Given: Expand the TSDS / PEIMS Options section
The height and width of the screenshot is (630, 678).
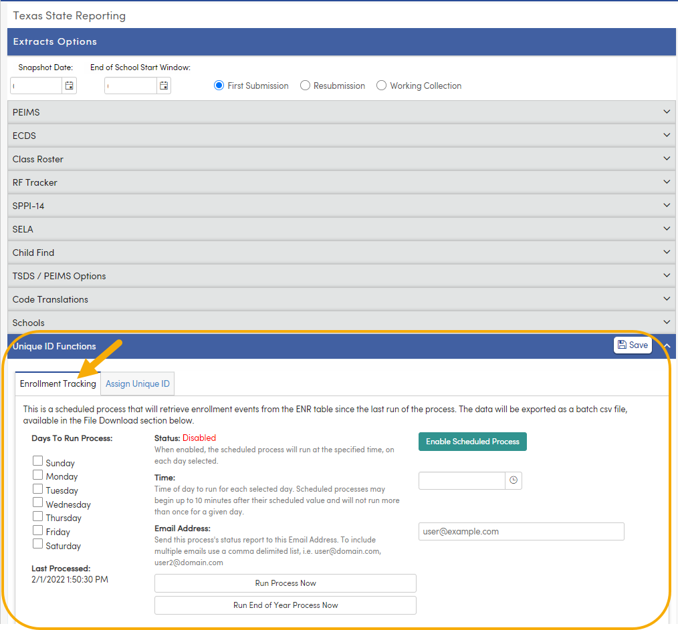Looking at the screenshot, I should coord(666,275).
